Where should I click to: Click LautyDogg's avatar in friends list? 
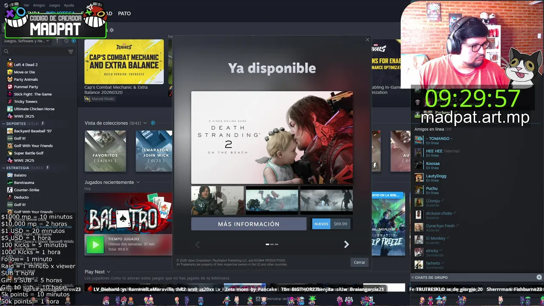pyautogui.click(x=419, y=178)
